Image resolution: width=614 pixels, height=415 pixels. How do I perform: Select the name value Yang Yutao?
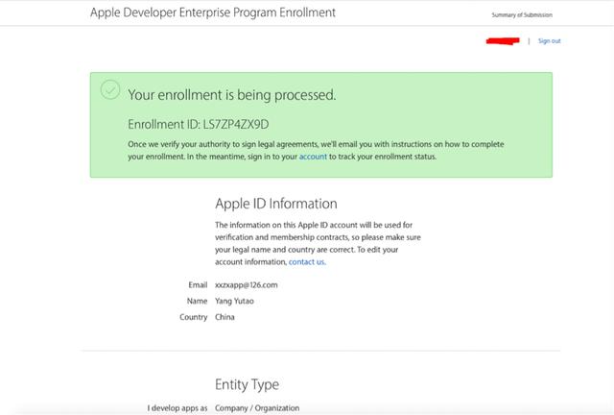click(234, 302)
